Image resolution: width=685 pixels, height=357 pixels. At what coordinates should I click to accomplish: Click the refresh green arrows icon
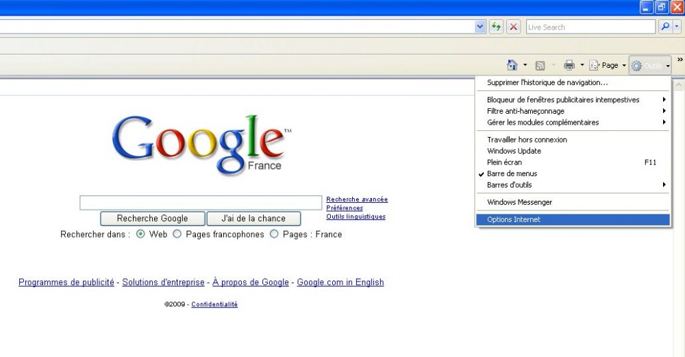pos(496,27)
